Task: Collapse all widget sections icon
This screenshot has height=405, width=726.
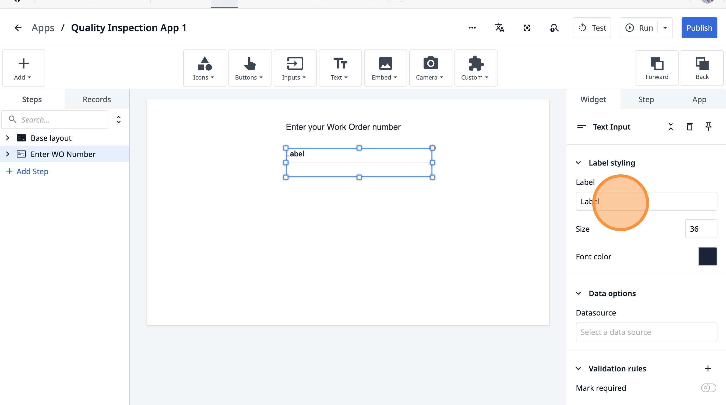Action: click(x=671, y=127)
